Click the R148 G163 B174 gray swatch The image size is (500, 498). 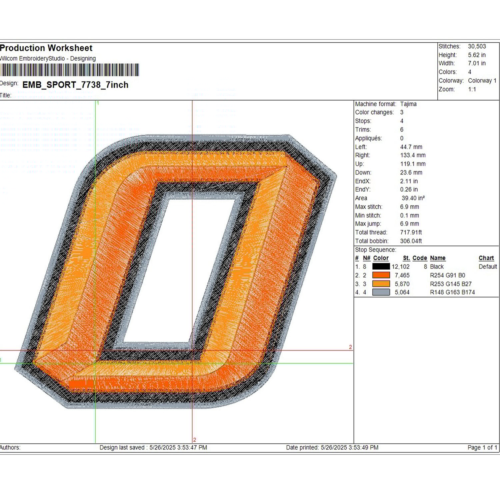click(381, 292)
